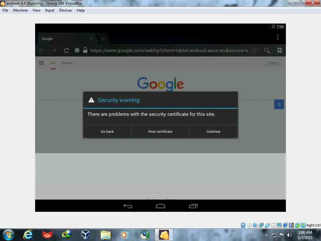This screenshot has width=321, height=241.
Task: Select the All tab on Google
Action: pyautogui.click(x=53, y=63)
